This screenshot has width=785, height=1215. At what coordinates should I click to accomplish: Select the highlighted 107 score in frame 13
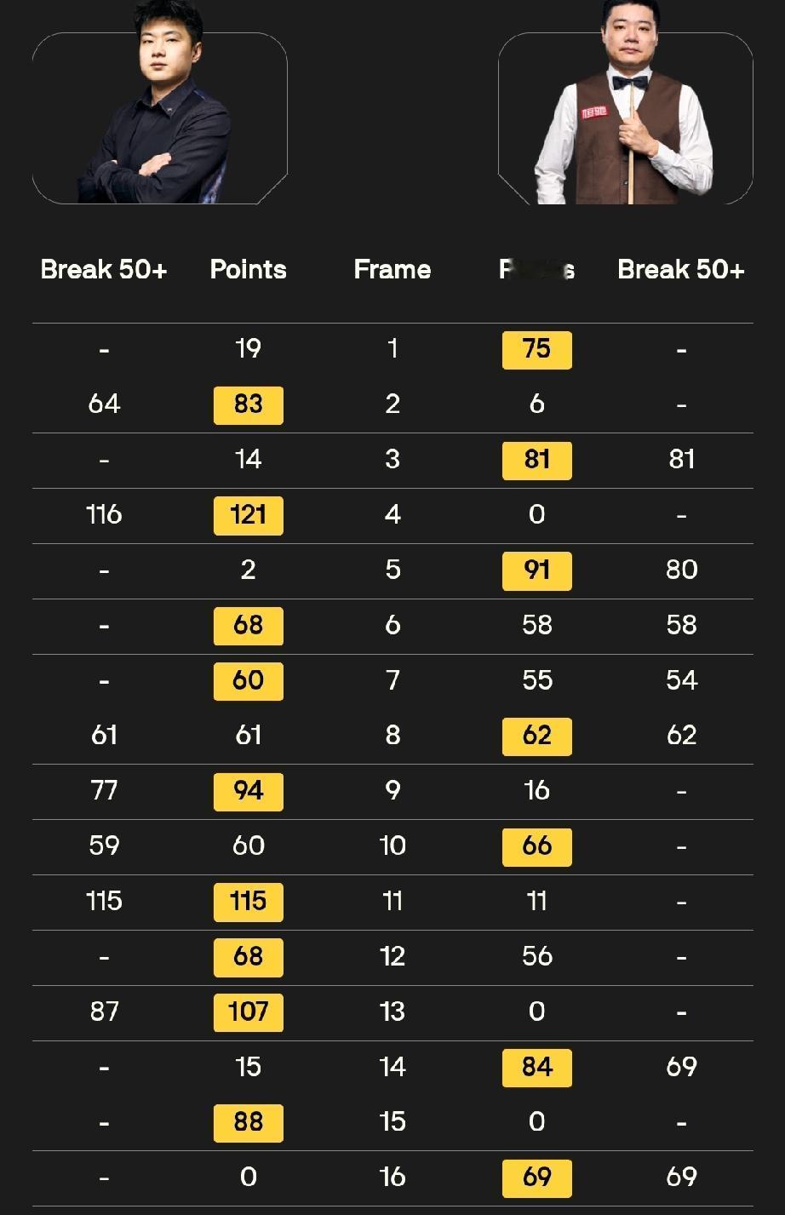(x=248, y=1012)
